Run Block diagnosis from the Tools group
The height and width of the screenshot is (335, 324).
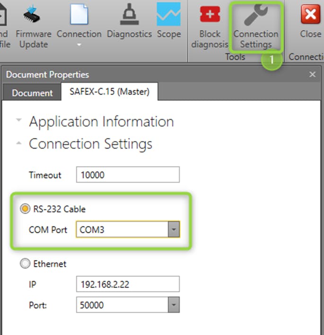click(210, 15)
